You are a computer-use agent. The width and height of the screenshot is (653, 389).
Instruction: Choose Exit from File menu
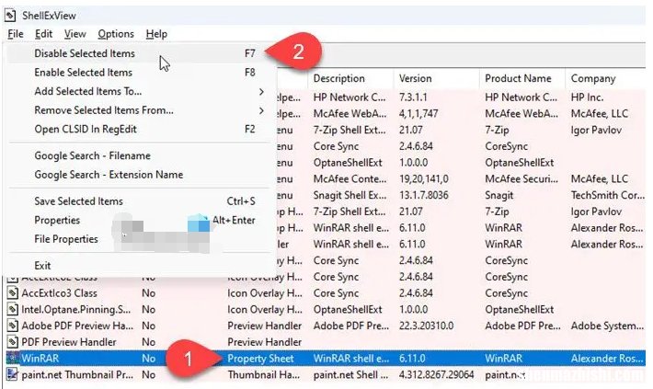[141, 265]
